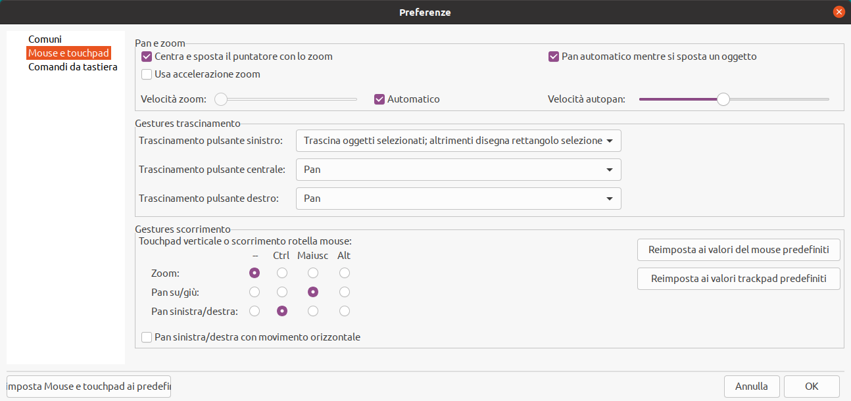Change the Trascinamento pulsante destro selection
Image resolution: width=851 pixels, height=401 pixels.
458,199
